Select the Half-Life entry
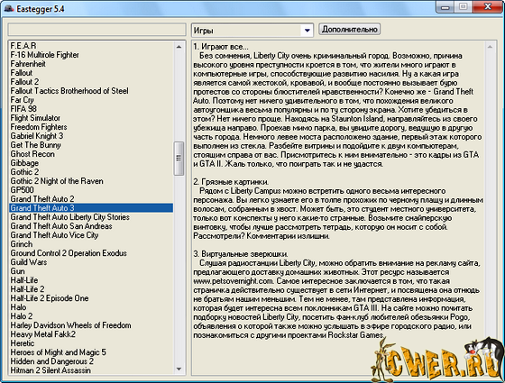505x383 pixels. [x=91, y=280]
